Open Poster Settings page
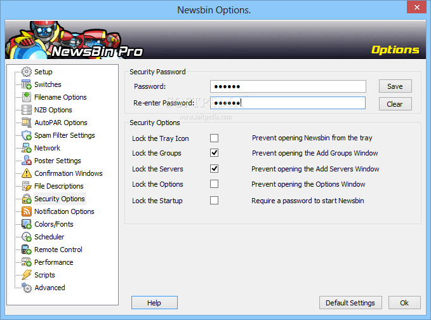The image size is (431, 320). (x=58, y=161)
